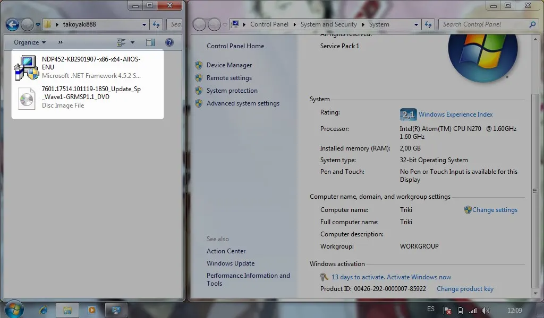Navigate to the System and Security breadcrumb
The width and height of the screenshot is (544, 318).
[x=328, y=24]
